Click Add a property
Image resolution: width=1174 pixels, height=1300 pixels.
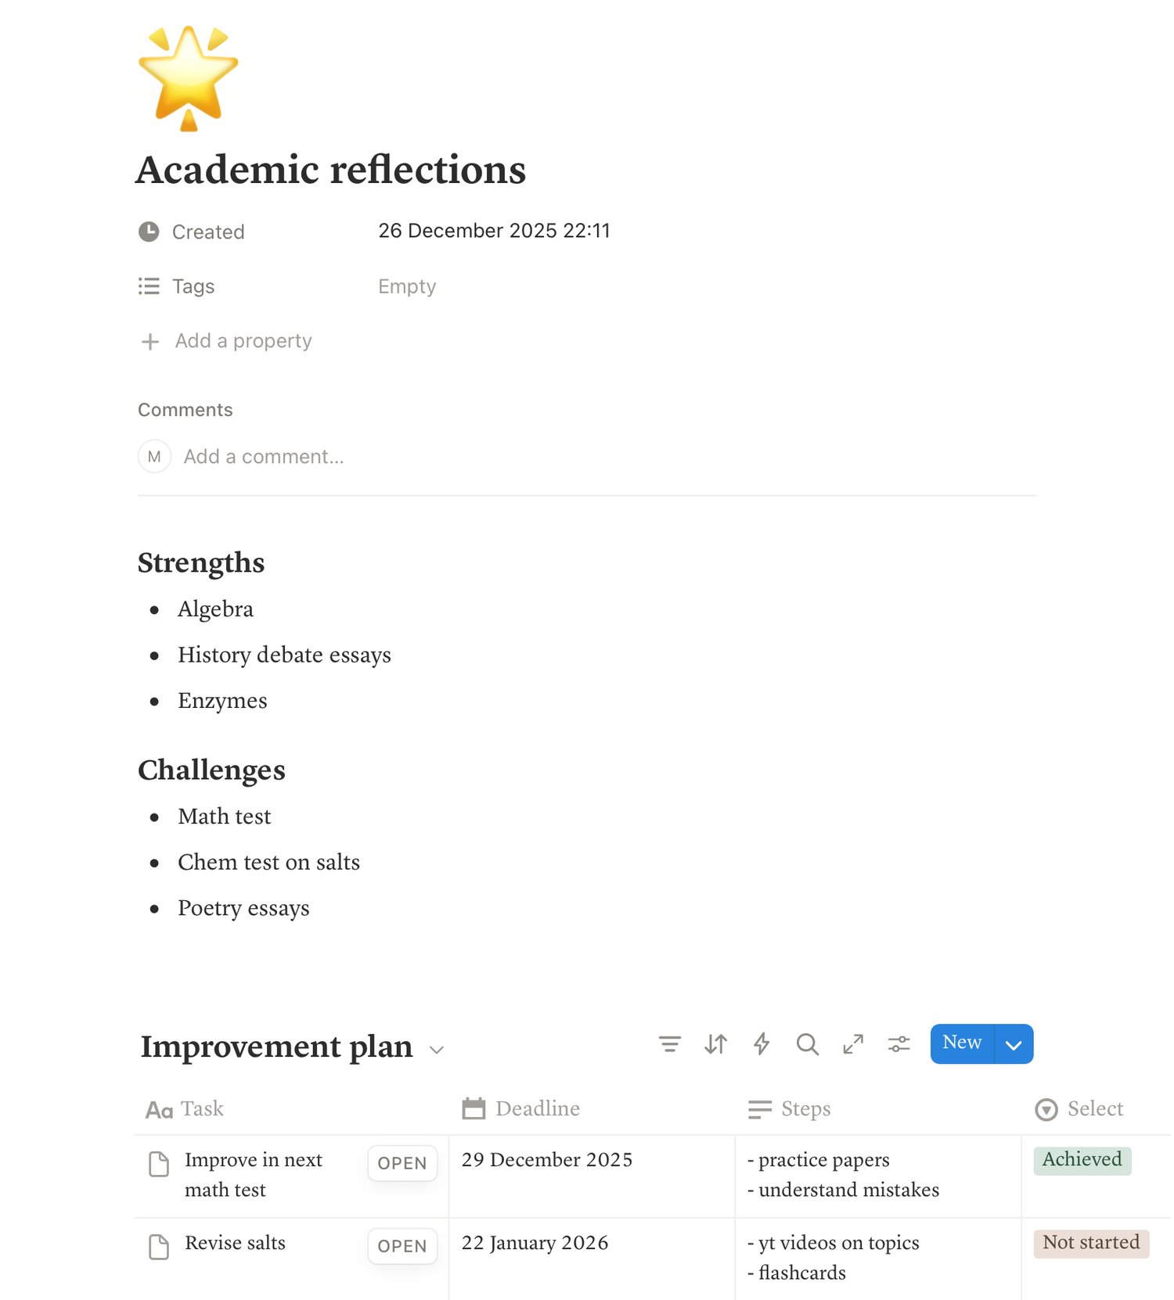click(x=243, y=341)
